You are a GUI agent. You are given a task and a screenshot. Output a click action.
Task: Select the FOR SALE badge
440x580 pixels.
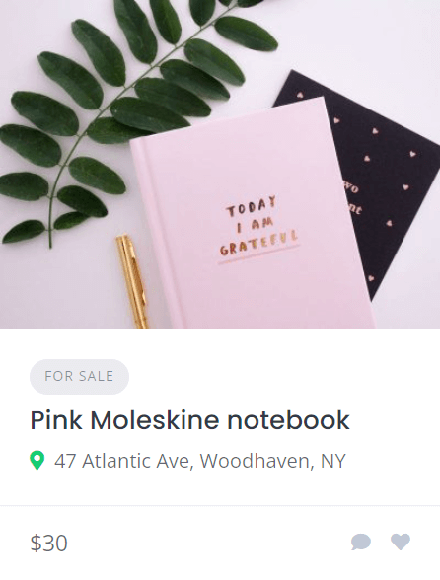79,376
